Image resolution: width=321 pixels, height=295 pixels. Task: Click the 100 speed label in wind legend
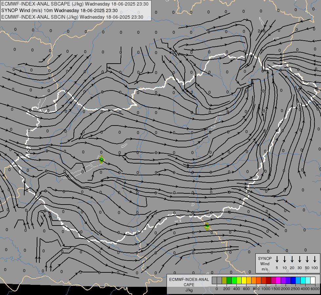[x=315, y=268]
